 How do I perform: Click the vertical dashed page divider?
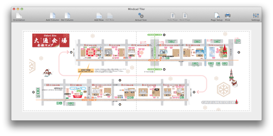136,71
